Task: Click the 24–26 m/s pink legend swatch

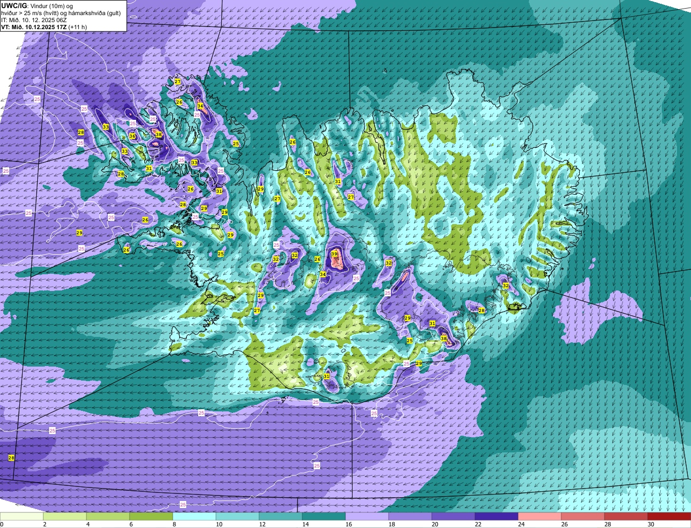Action: pyautogui.click(x=540, y=517)
